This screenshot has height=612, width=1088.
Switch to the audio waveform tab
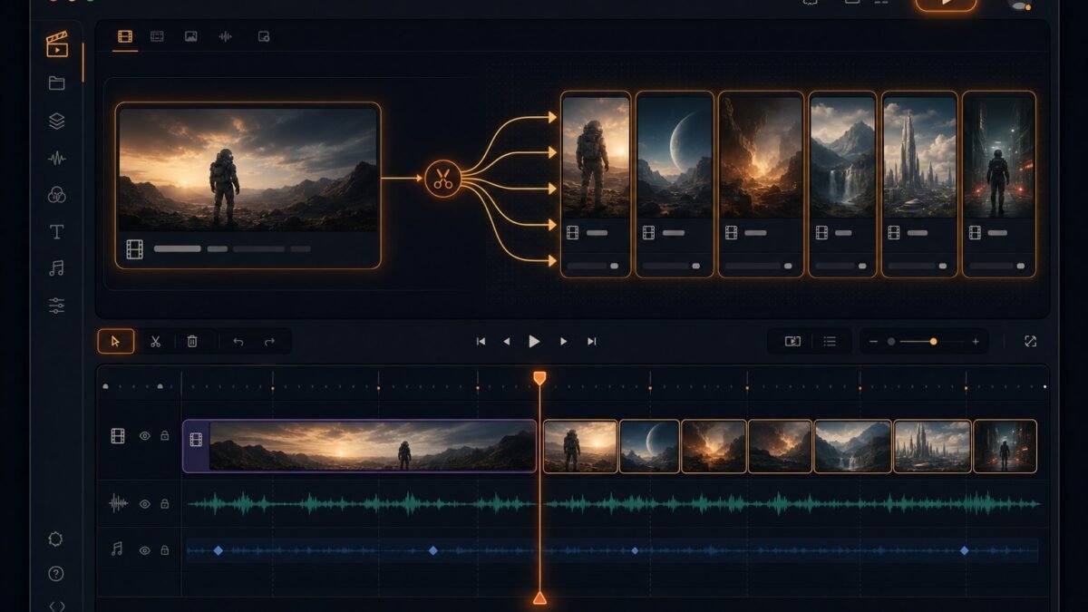click(x=225, y=36)
